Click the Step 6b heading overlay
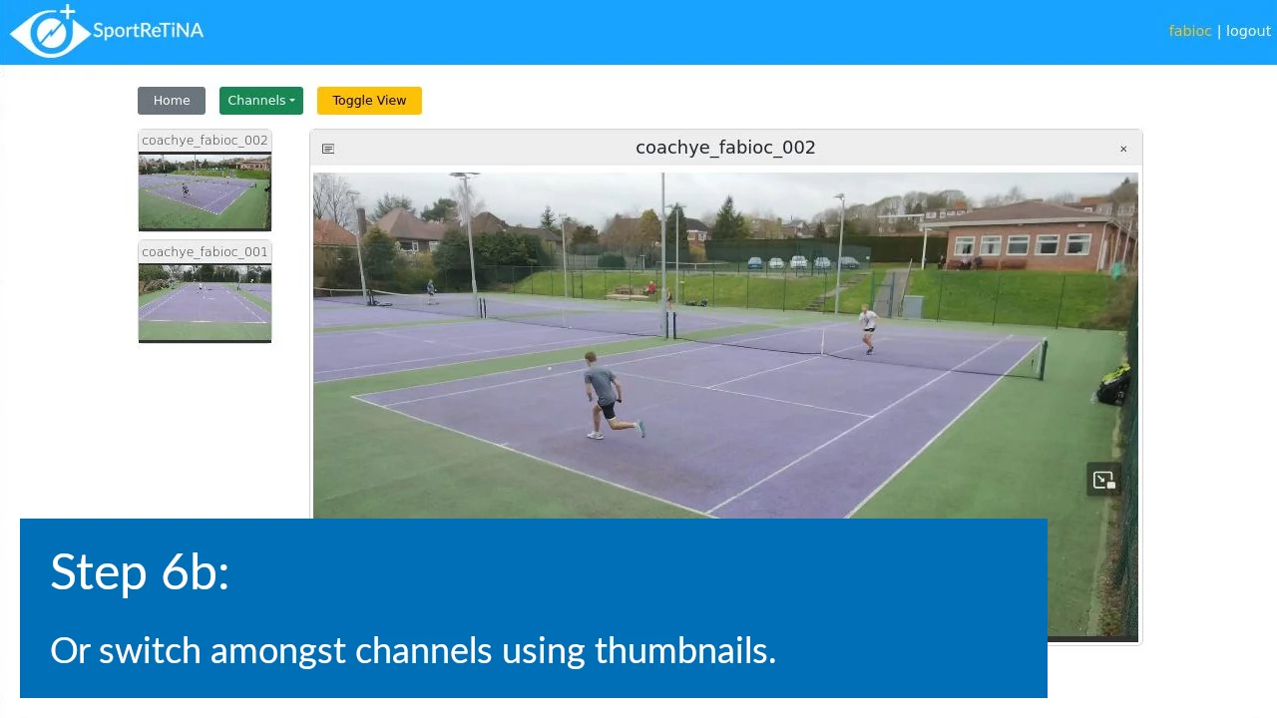The height and width of the screenshot is (718, 1277). pos(140,571)
